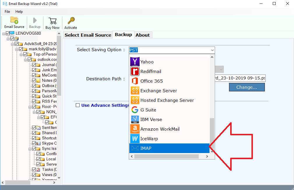Click the Destination Path input field

(x=240, y=78)
